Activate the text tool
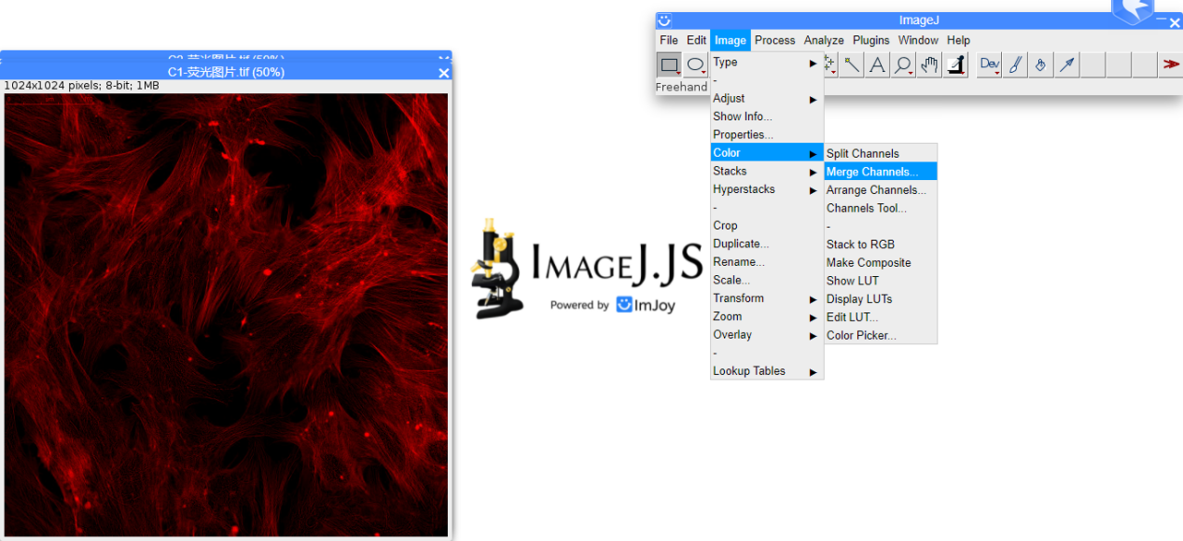This screenshot has width=1183, height=541. pyautogui.click(x=877, y=64)
